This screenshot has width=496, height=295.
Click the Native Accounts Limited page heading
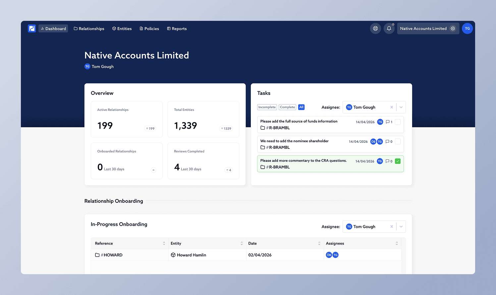[x=137, y=55]
